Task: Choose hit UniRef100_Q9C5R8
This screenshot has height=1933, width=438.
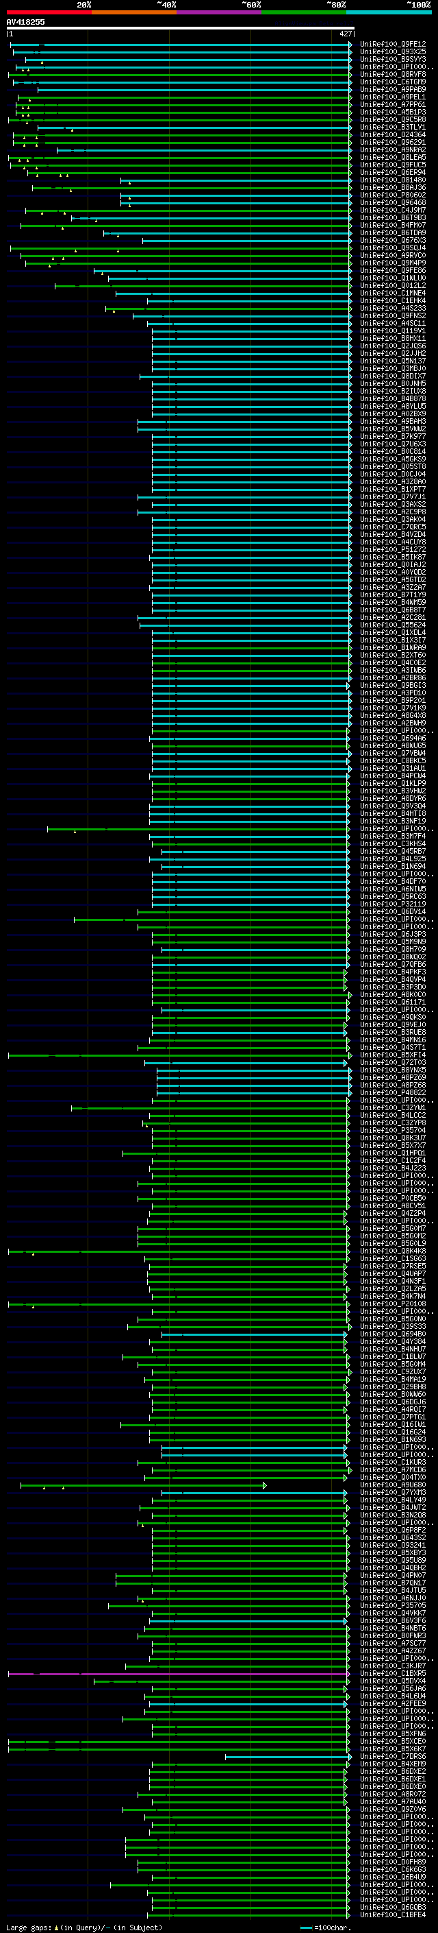Action: [393, 119]
